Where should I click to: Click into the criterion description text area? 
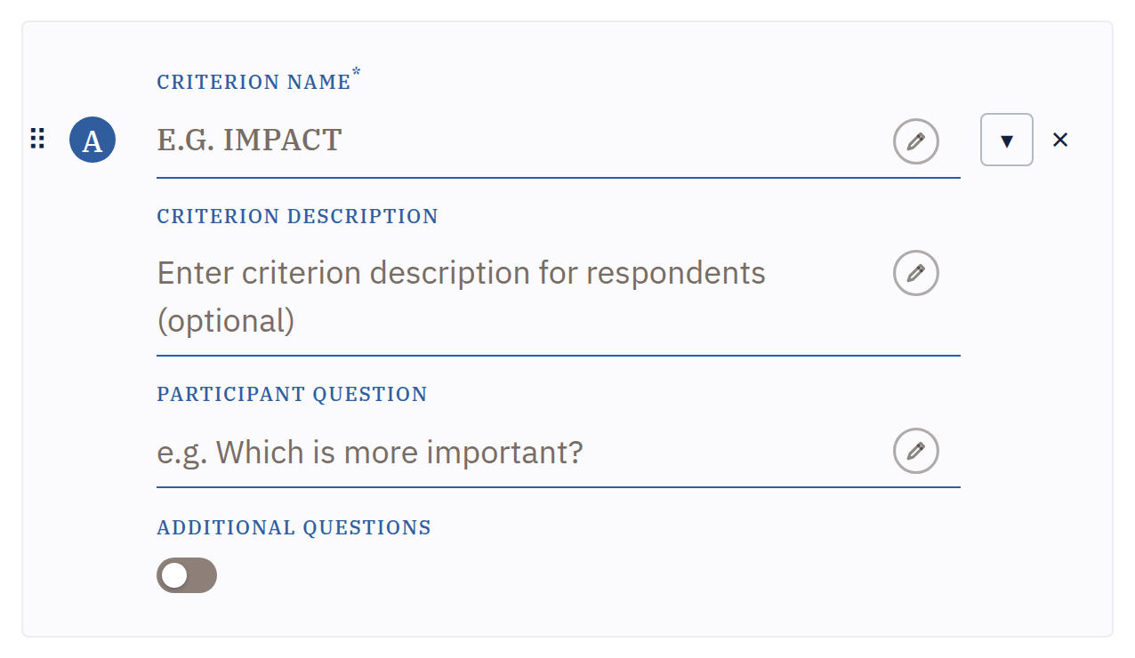tap(522, 296)
